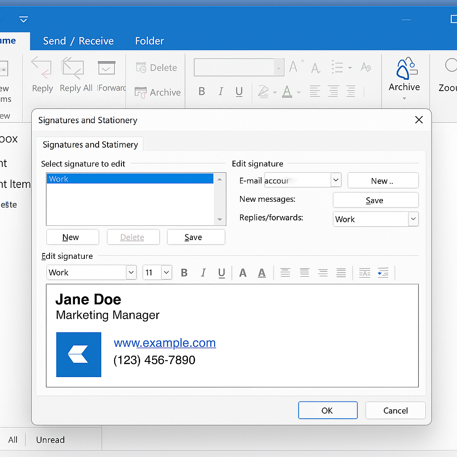Click the blue logo image in signature
This screenshot has width=457, height=457.
tap(79, 354)
